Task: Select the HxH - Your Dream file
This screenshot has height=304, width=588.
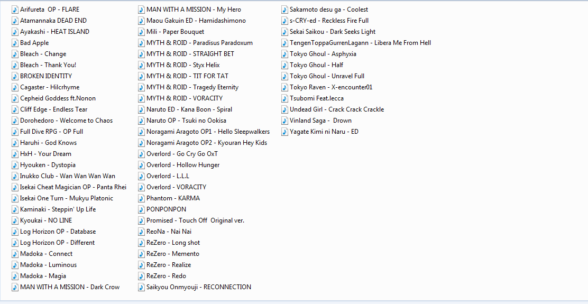Action: 46,154
